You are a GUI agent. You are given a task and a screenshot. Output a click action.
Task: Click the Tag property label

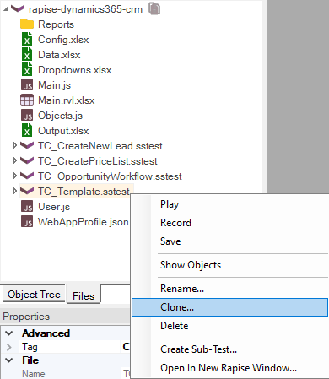(x=30, y=347)
